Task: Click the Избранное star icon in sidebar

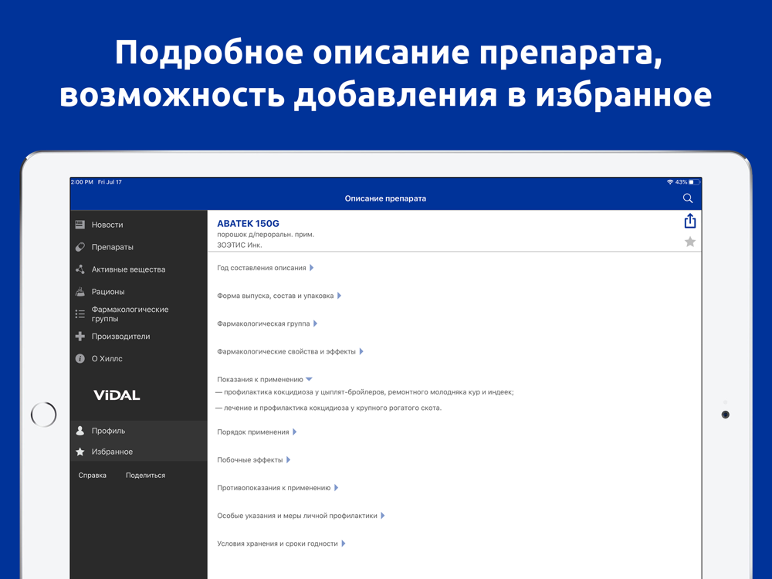Action: (80, 452)
